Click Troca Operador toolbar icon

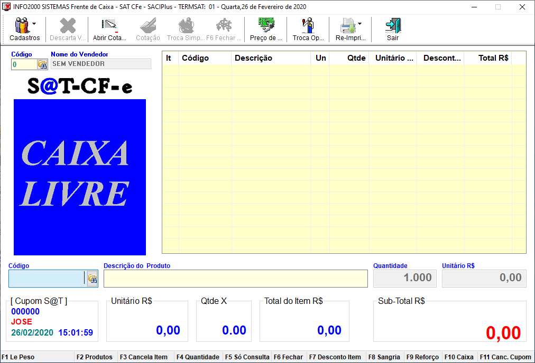click(308, 26)
